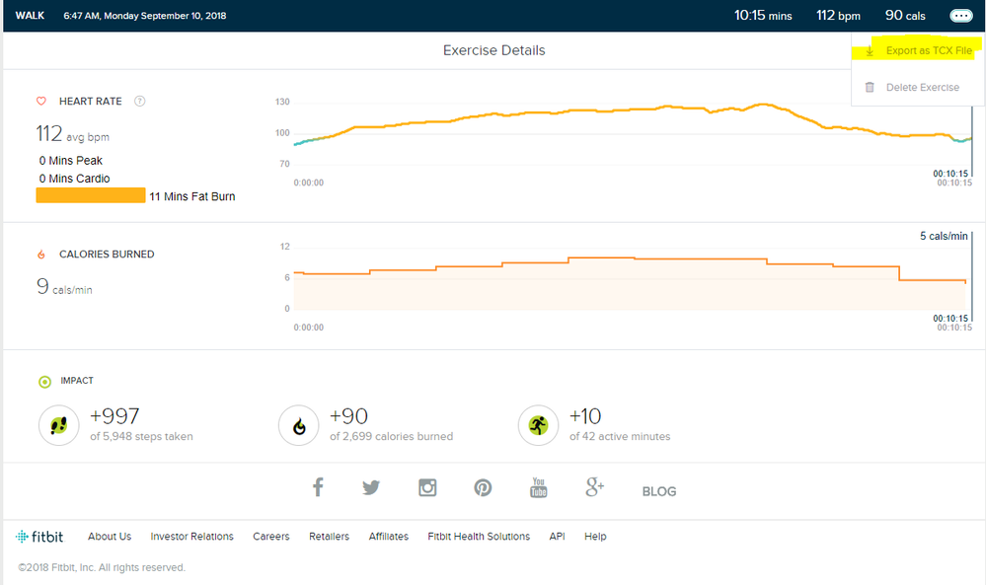Click the orange Fat Burn bar
Image resolution: width=986 pixels, height=585 pixels.
pyautogui.click(x=91, y=195)
